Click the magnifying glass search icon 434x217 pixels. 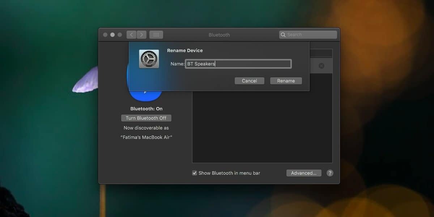coord(283,35)
